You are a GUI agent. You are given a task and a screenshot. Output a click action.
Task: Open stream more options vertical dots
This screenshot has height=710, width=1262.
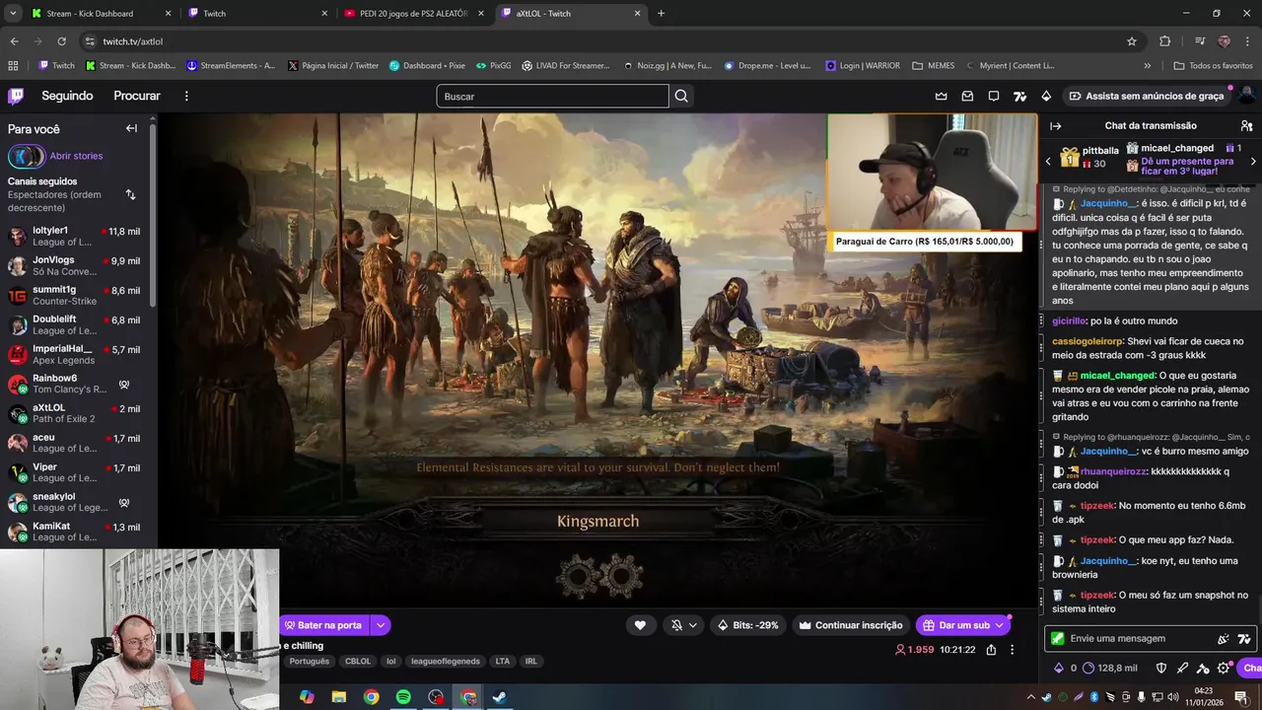(1012, 650)
